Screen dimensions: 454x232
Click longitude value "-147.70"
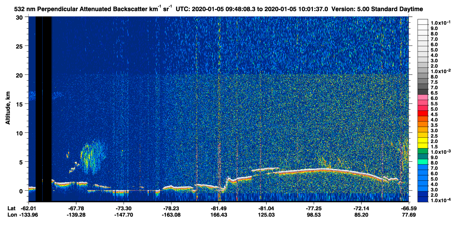pyautogui.click(x=124, y=215)
